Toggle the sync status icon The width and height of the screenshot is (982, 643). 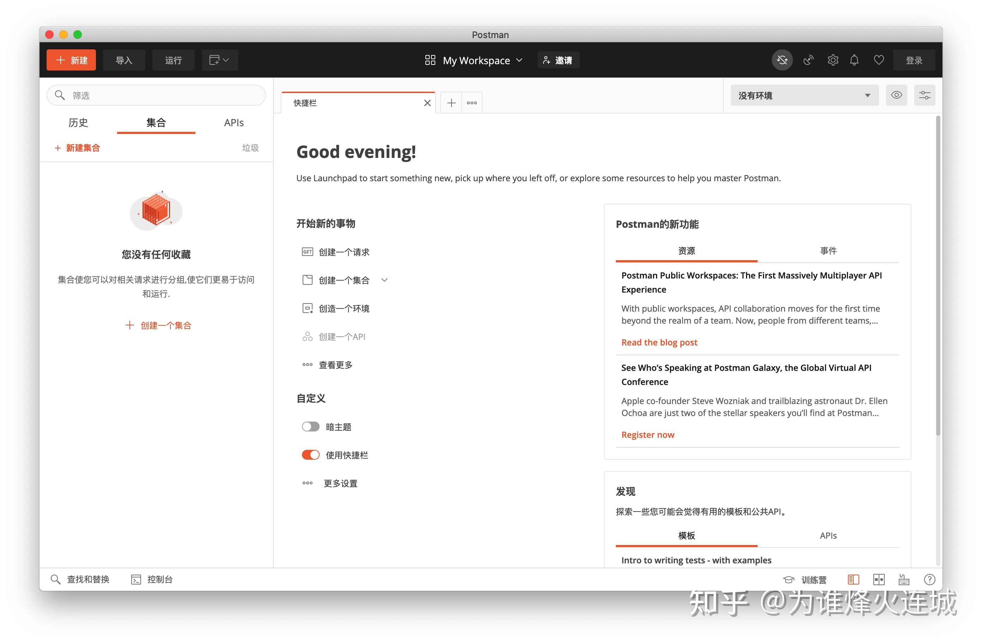(x=782, y=60)
